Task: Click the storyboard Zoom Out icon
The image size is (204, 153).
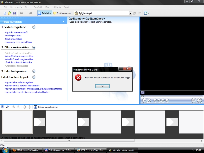Action: (18, 107)
